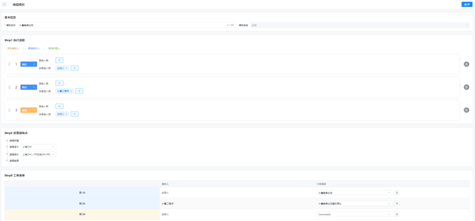Screen dimensions: 475x221
Task: Click 计量工程师 in the filler column
Action: [168, 204]
